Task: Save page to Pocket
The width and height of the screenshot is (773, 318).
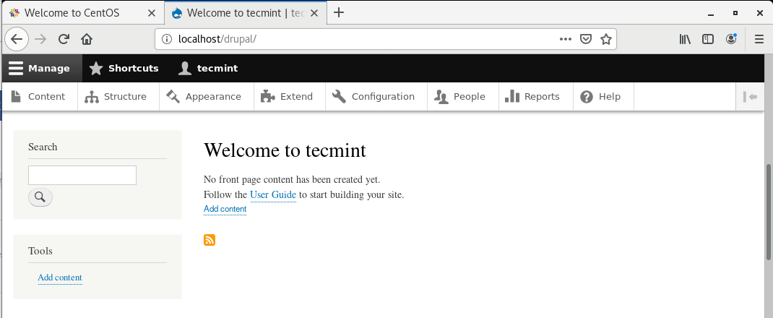Action: (586, 39)
